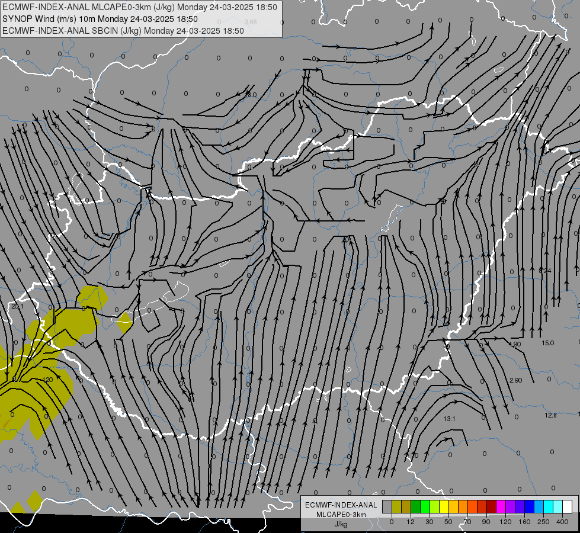
Task: Click the ECMWF-INDEX-ANAL SBCIN header line
Action: [x=123, y=31]
